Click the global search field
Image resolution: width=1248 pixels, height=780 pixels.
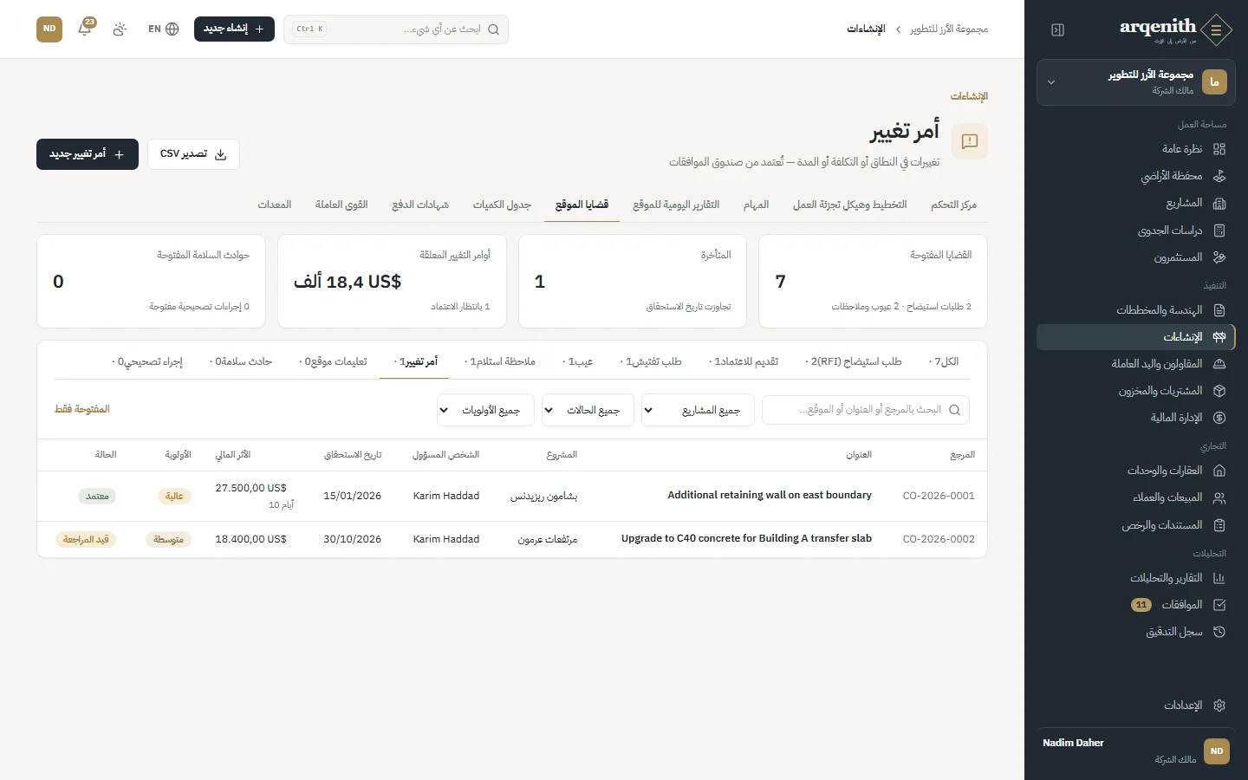point(396,29)
